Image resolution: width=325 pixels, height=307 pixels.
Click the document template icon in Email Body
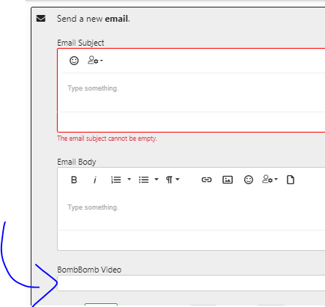pyautogui.click(x=291, y=180)
